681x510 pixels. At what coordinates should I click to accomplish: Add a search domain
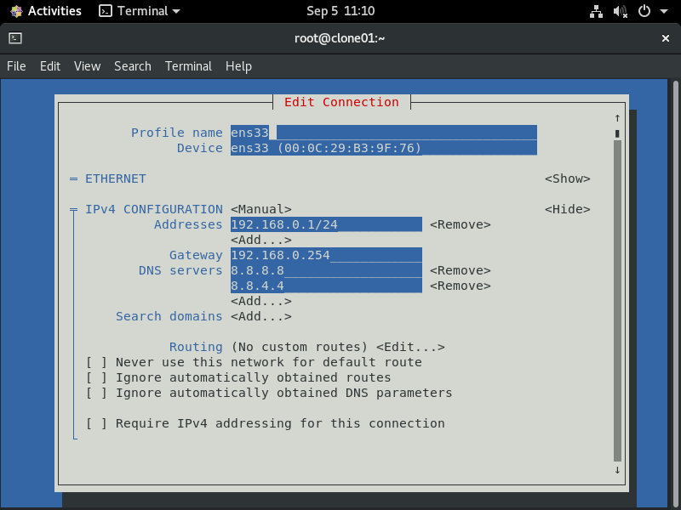tap(261, 316)
